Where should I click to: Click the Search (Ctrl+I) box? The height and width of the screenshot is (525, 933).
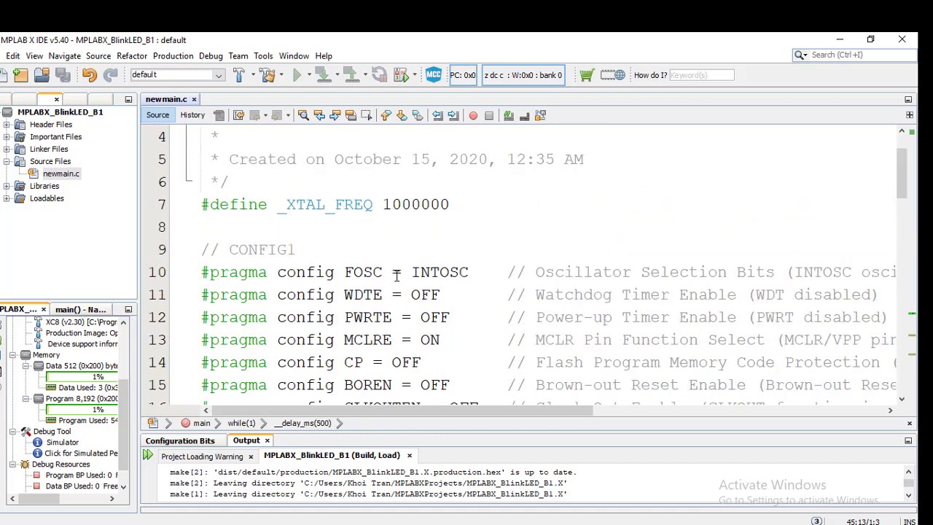[x=854, y=55]
